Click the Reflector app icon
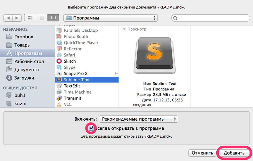 tap(59, 49)
